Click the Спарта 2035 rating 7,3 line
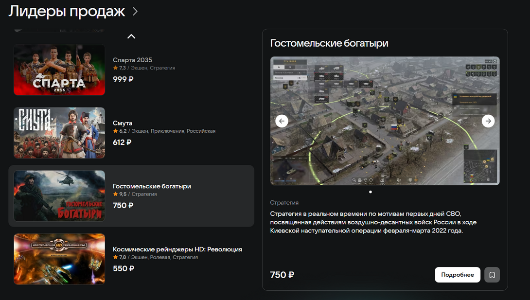The width and height of the screenshot is (530, 300). point(144,68)
